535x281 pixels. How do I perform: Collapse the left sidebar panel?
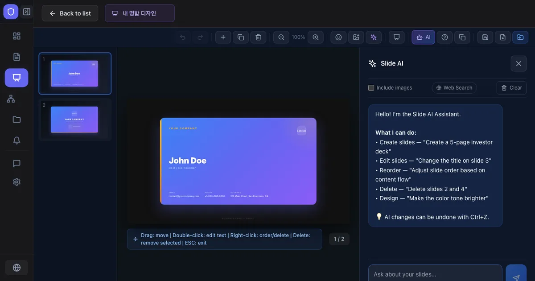tap(27, 12)
